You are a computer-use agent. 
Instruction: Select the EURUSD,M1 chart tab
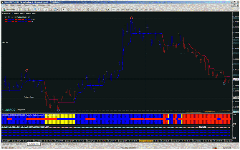(34, 144)
